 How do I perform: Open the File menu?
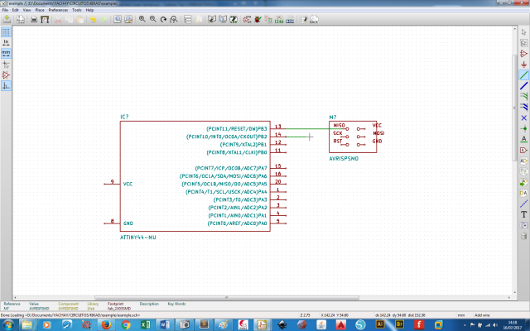5,10
